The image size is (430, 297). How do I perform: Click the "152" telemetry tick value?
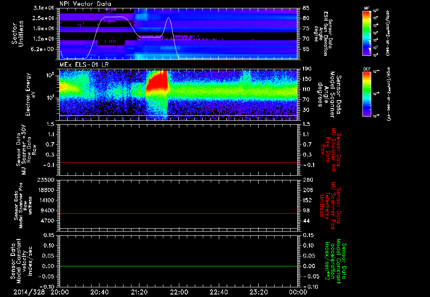coord(307,200)
